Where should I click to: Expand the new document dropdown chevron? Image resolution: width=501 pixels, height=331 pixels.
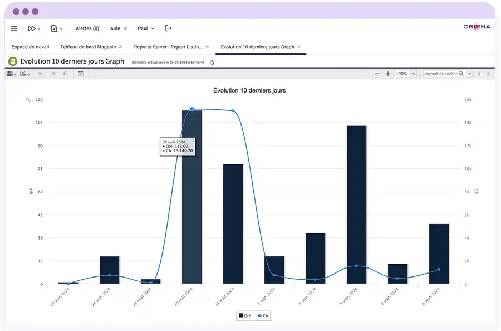[61, 28]
